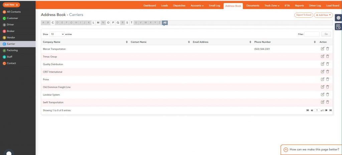
Task: Open the entries per page dropdown
Action: [57, 34]
